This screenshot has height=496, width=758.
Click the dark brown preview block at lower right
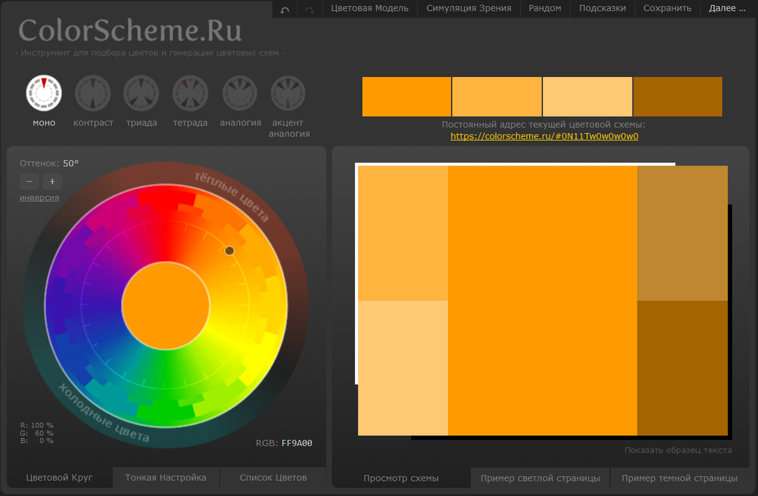(x=683, y=368)
